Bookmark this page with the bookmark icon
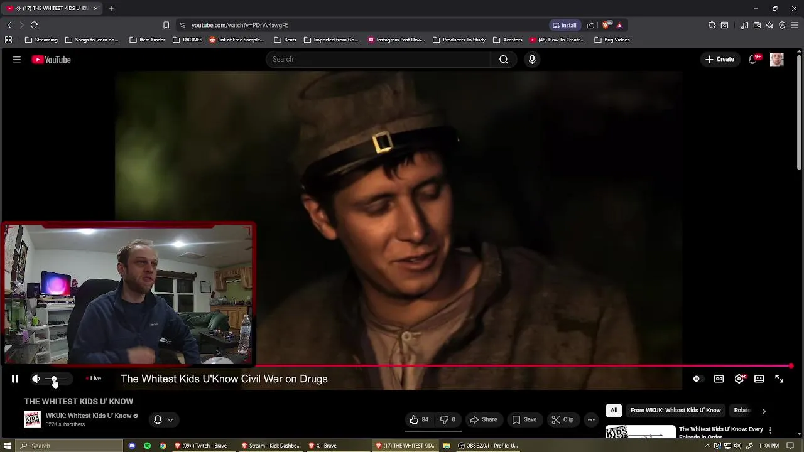 [166, 25]
